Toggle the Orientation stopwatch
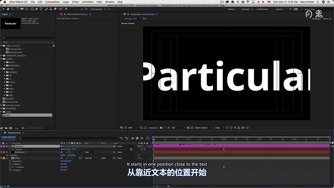The image size is (334, 188). [10, 161]
